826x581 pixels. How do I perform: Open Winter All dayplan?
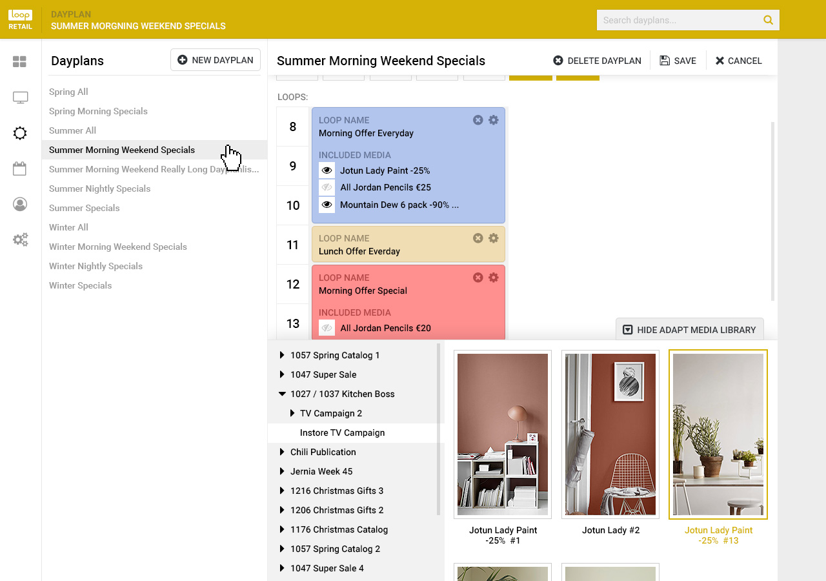click(x=68, y=227)
